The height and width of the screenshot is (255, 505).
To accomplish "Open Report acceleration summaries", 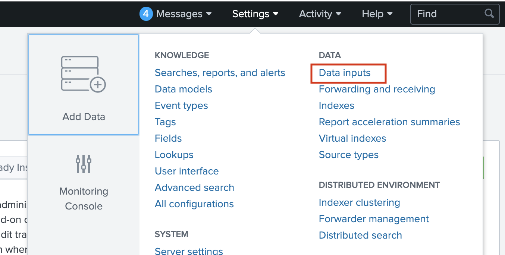I will (x=389, y=122).
